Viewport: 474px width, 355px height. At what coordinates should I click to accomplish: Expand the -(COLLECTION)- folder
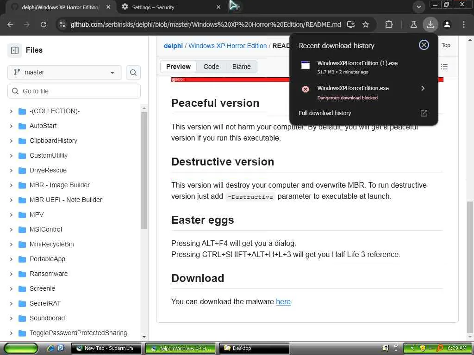[11, 111]
